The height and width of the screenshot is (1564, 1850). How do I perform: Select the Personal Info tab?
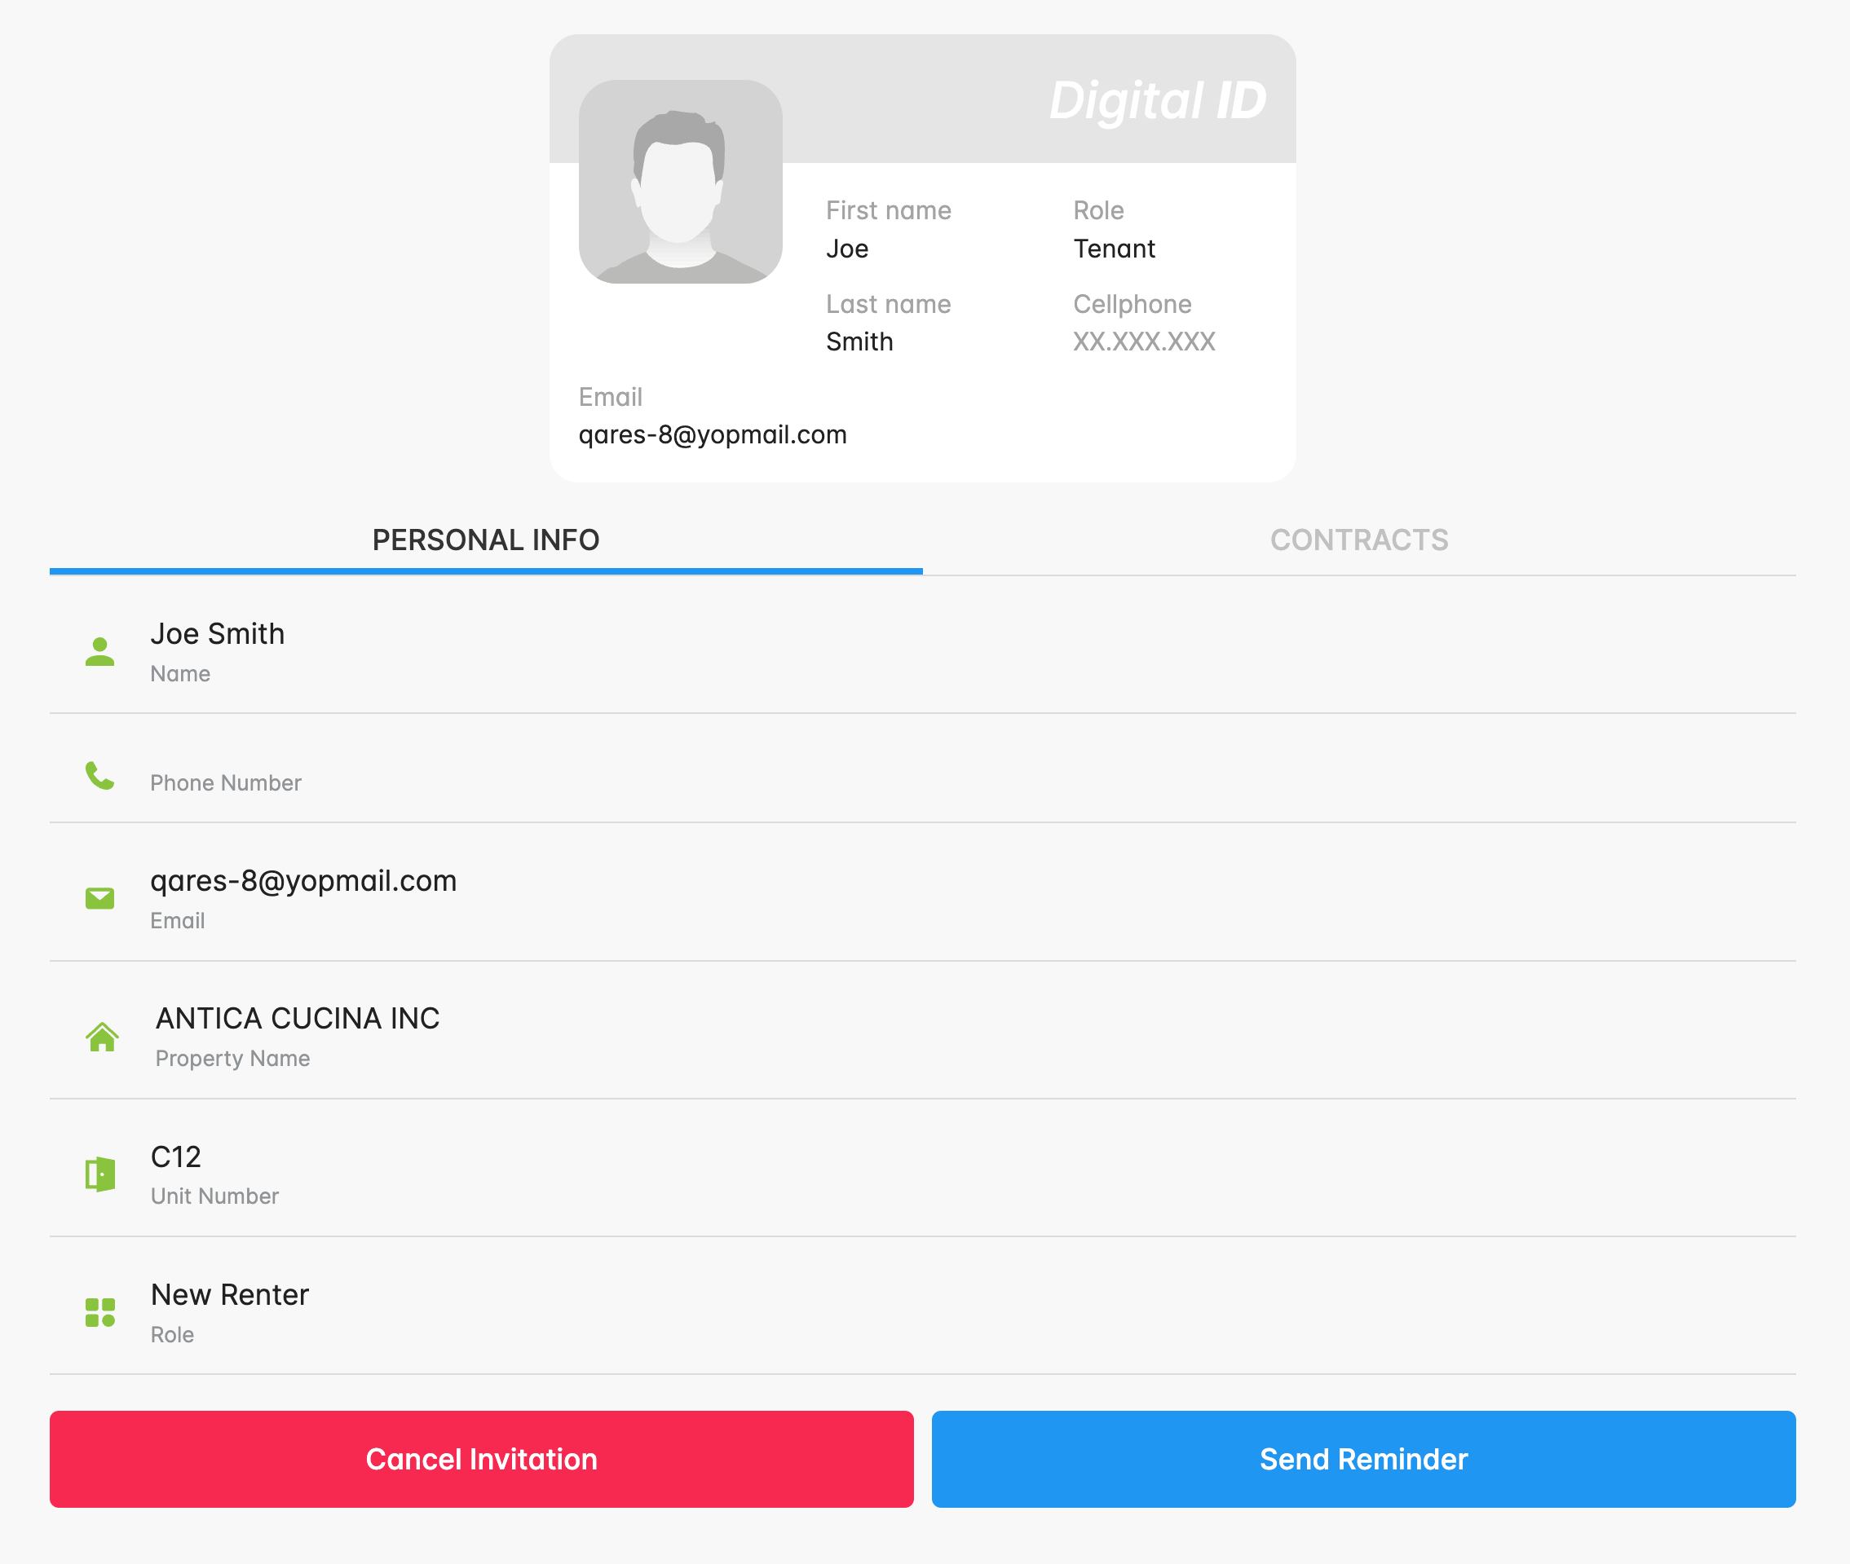point(485,540)
